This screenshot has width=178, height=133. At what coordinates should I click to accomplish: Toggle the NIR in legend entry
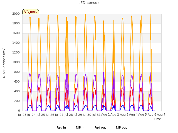77,127
